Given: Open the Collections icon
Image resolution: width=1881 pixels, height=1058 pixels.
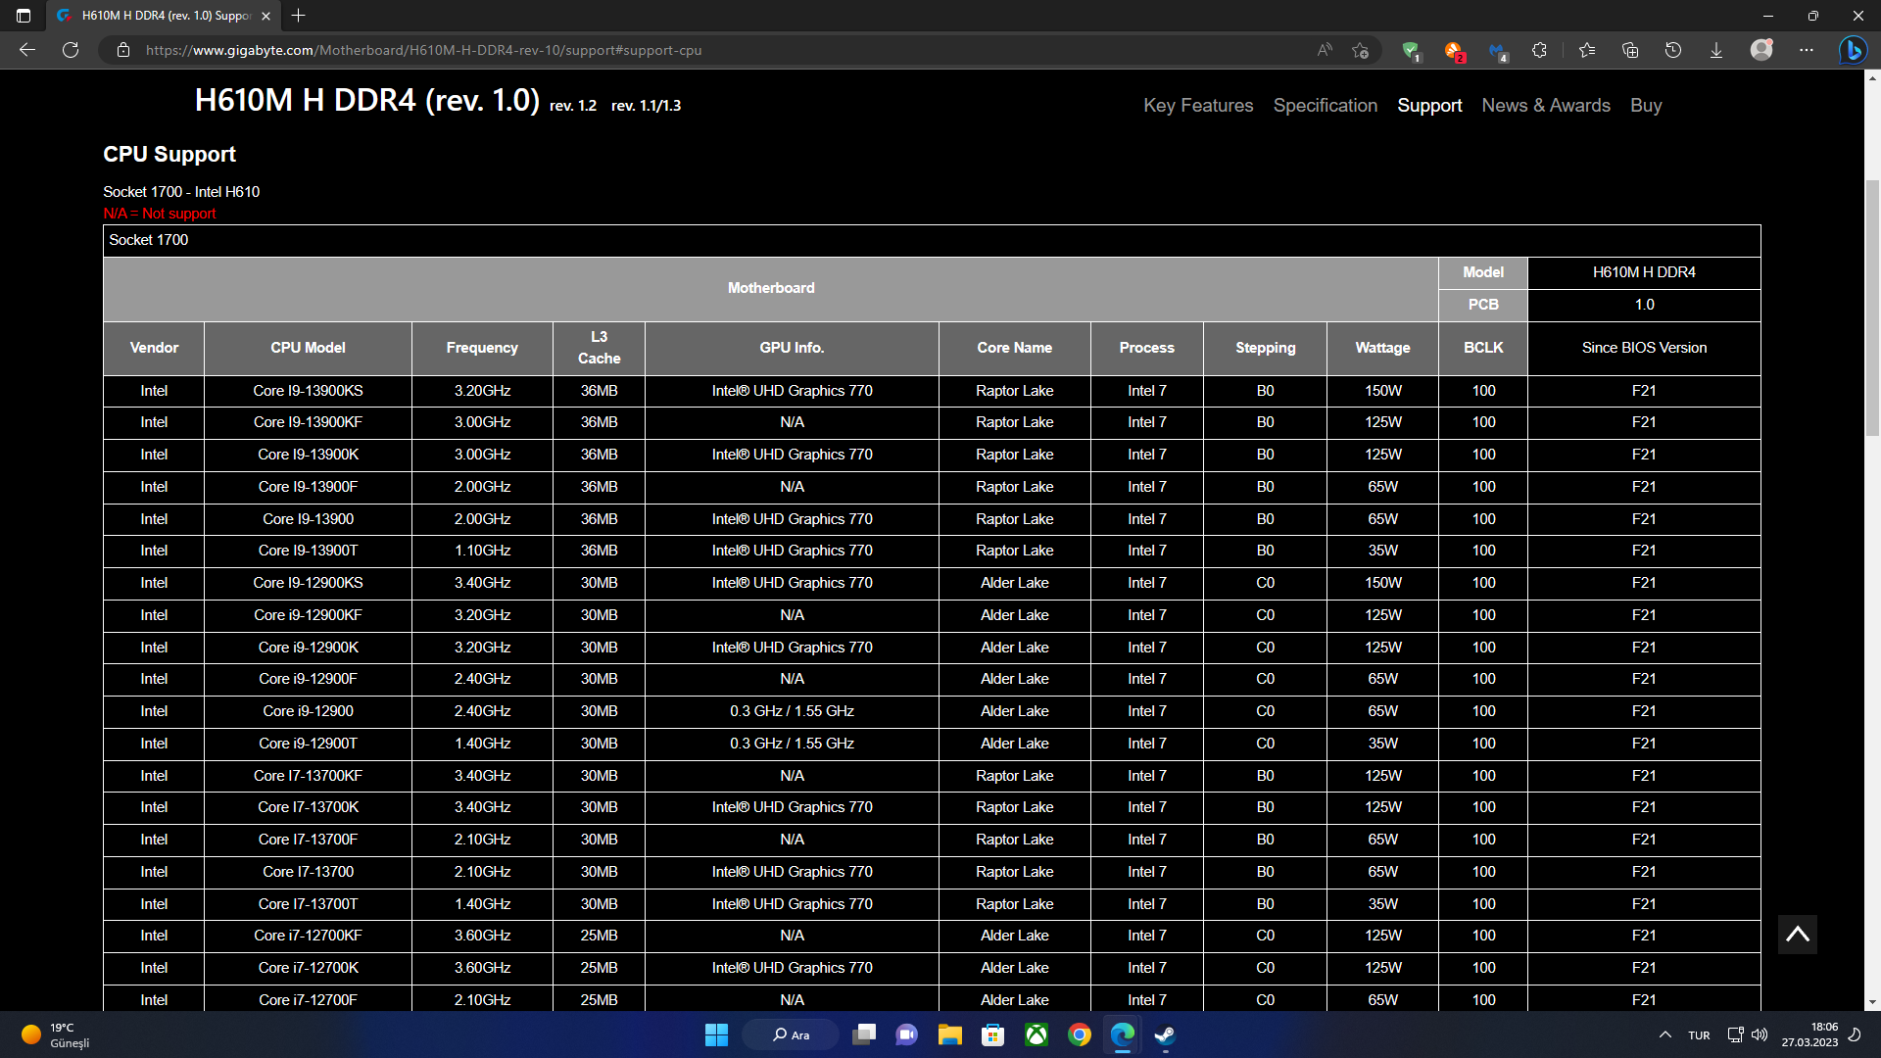Looking at the screenshot, I should click(x=1630, y=50).
